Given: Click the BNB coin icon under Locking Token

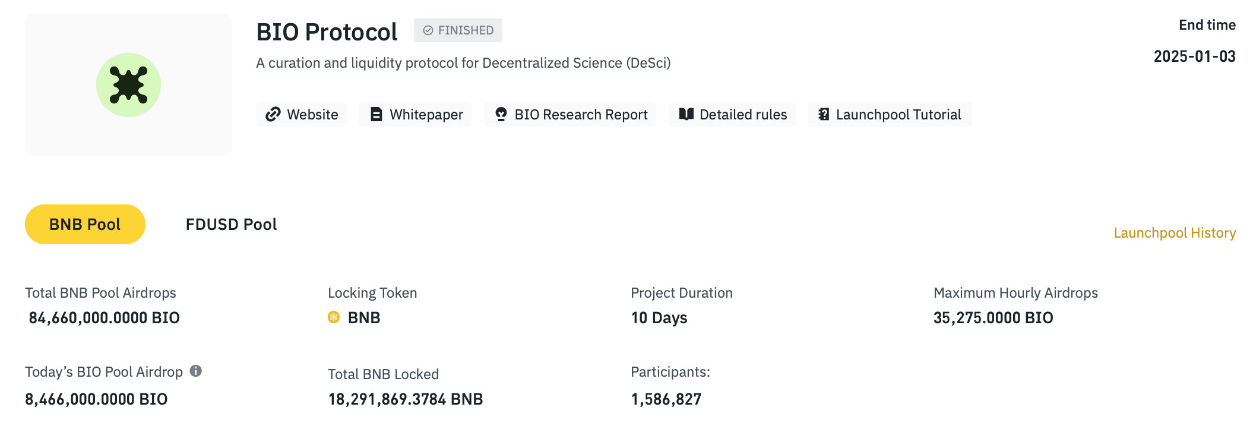Looking at the screenshot, I should pyautogui.click(x=334, y=317).
